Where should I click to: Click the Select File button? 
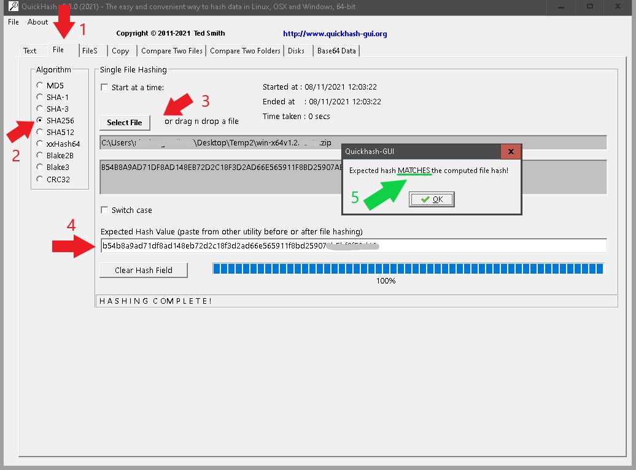(125, 123)
